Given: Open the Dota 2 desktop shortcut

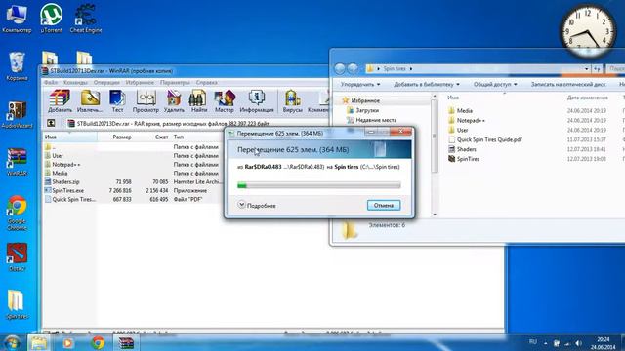Looking at the screenshot, I should (17, 257).
